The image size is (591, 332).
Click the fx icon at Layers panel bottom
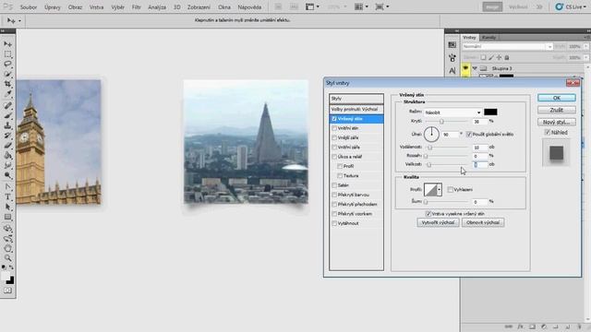pyautogui.click(x=521, y=326)
